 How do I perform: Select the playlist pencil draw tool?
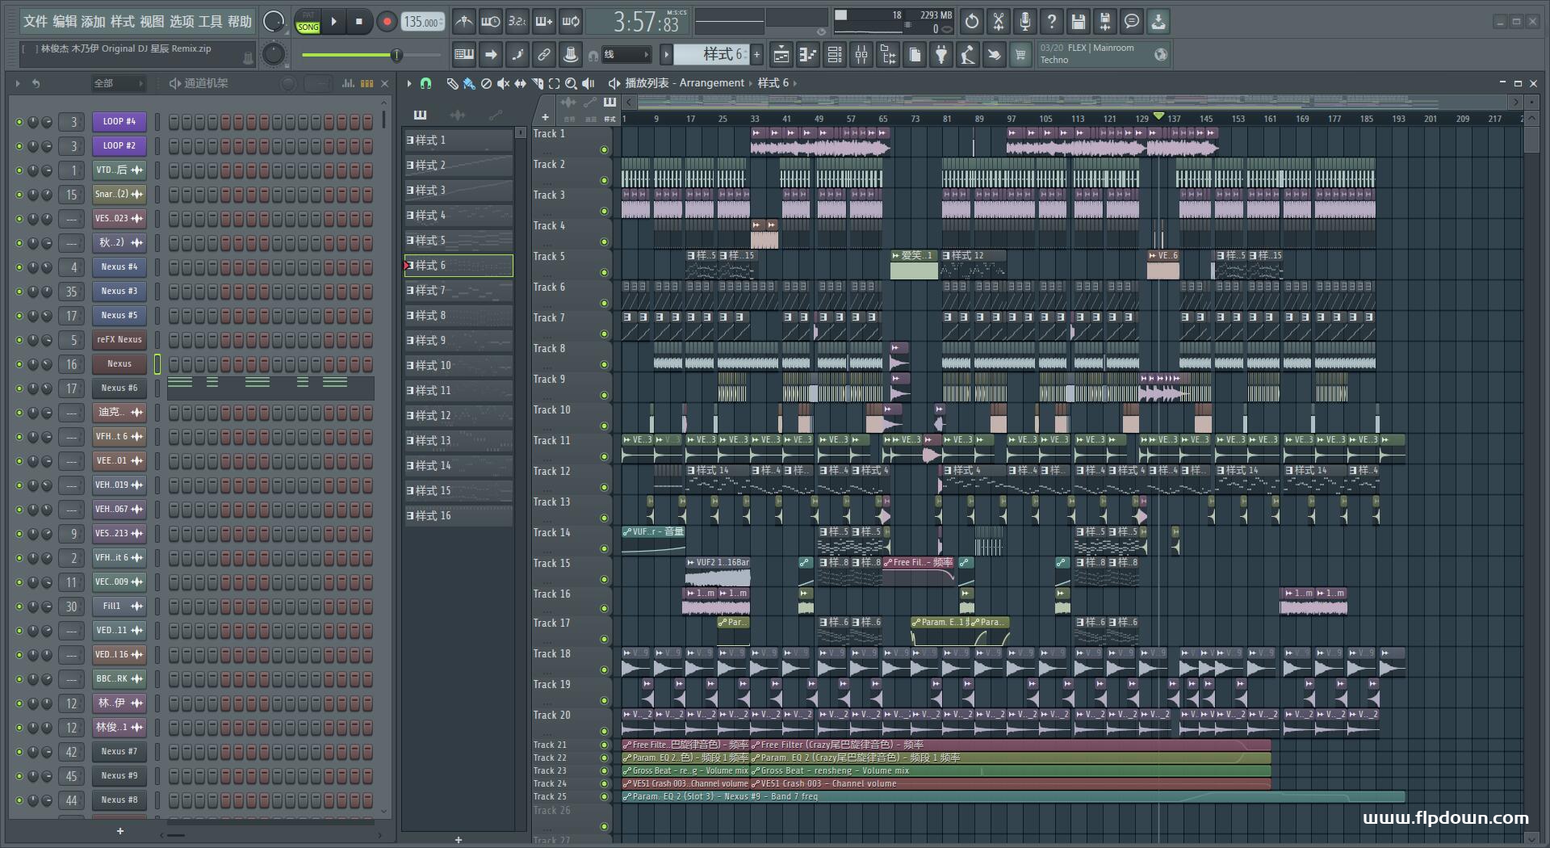point(452,83)
